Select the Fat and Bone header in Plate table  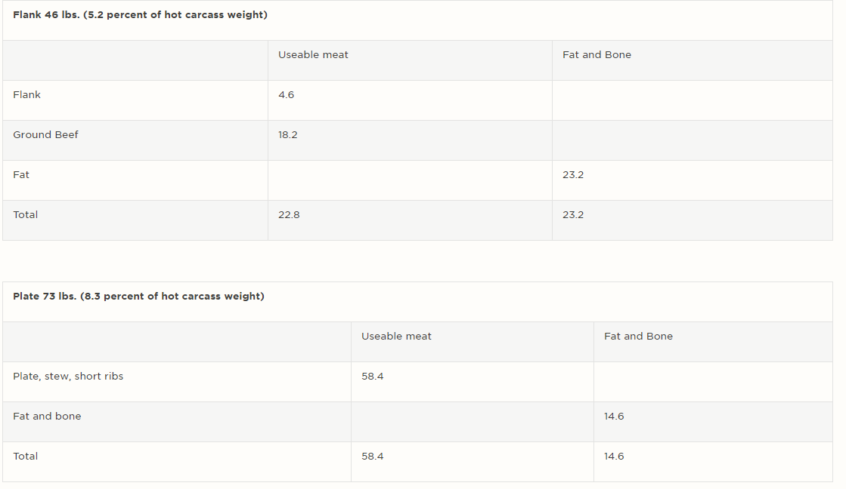click(638, 337)
